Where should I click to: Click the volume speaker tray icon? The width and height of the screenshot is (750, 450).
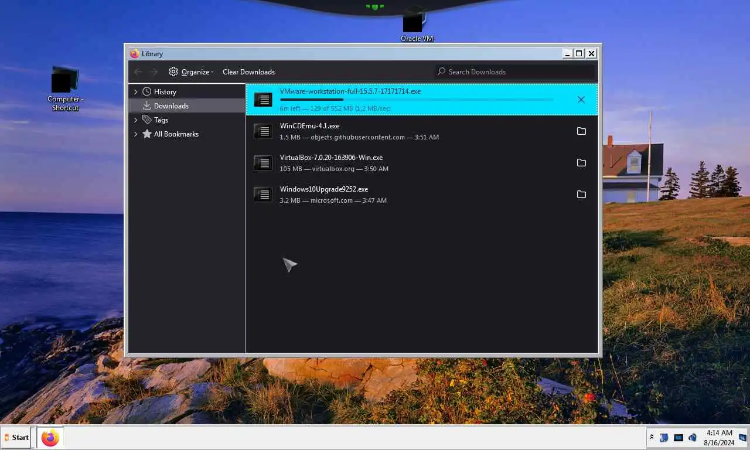tap(693, 438)
